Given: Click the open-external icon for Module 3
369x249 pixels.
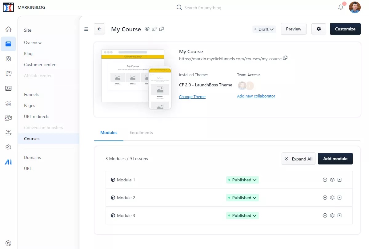Looking at the screenshot, I should [x=339, y=215].
